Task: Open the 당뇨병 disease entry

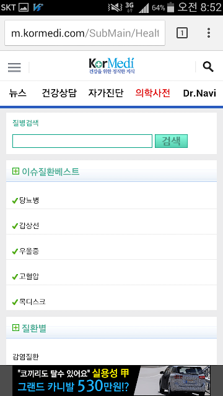Action: click(111, 200)
